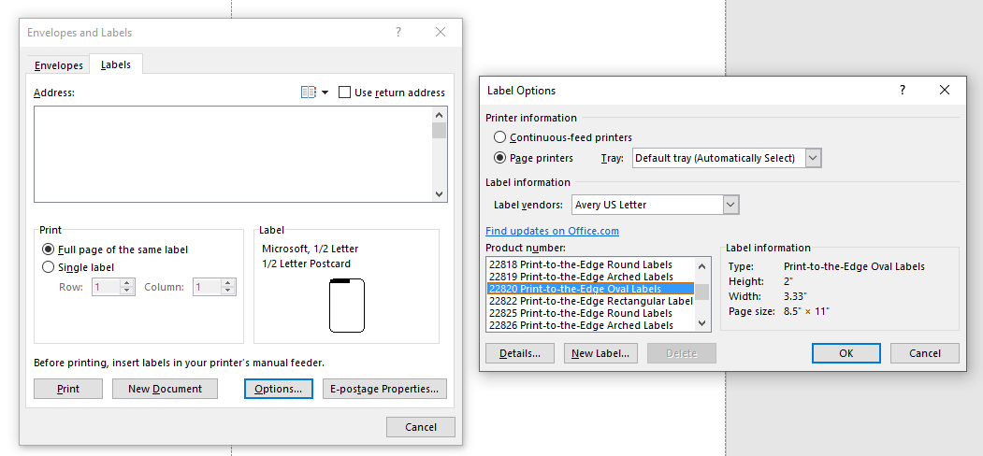Click Help icon in Label Options
983x456 pixels.
click(x=903, y=90)
